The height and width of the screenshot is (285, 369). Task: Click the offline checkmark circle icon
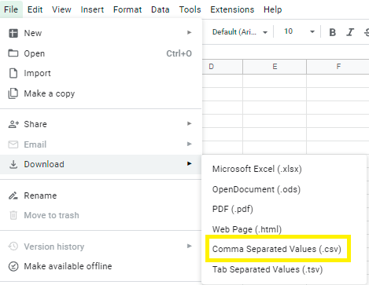pos(13,266)
